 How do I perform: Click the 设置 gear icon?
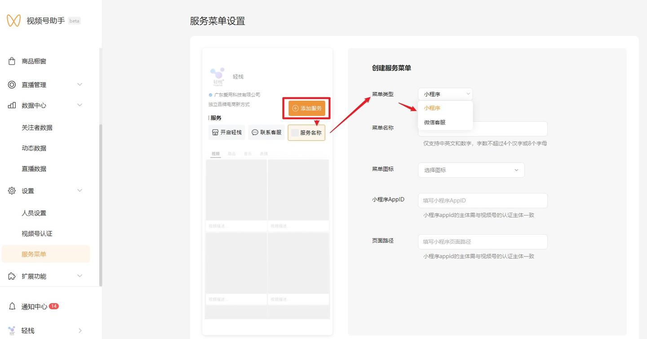coord(12,190)
